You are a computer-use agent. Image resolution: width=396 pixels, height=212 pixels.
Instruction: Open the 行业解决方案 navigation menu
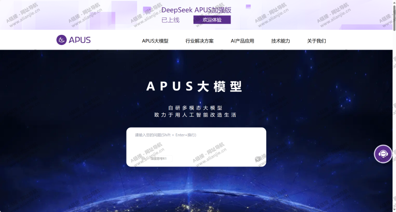point(200,41)
